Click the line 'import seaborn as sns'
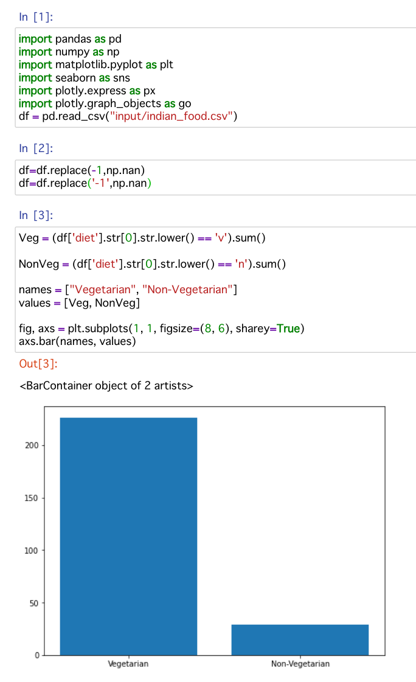 coord(74,77)
